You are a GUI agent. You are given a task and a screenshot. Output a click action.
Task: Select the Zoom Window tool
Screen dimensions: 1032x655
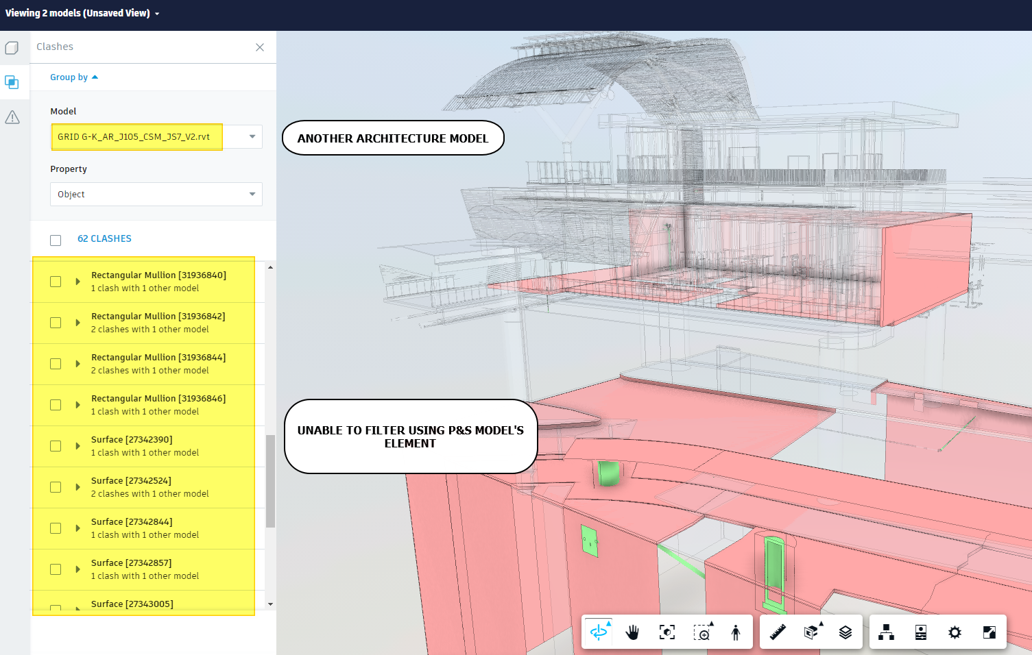pos(701,632)
